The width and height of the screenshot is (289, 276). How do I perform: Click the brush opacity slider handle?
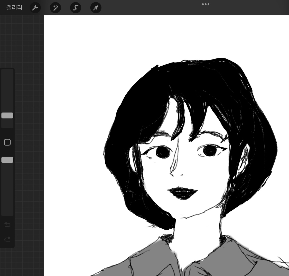click(7, 160)
